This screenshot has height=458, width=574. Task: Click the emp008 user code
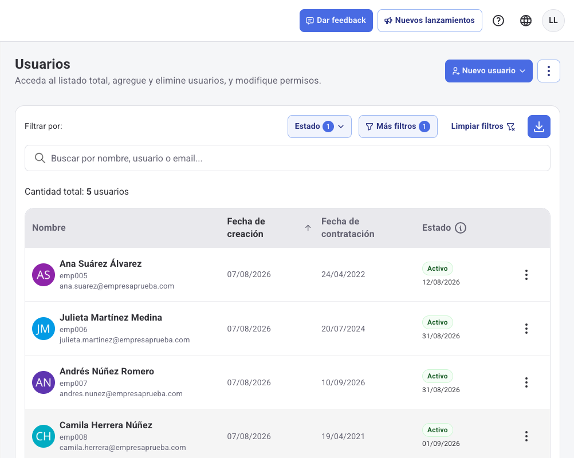point(73,437)
